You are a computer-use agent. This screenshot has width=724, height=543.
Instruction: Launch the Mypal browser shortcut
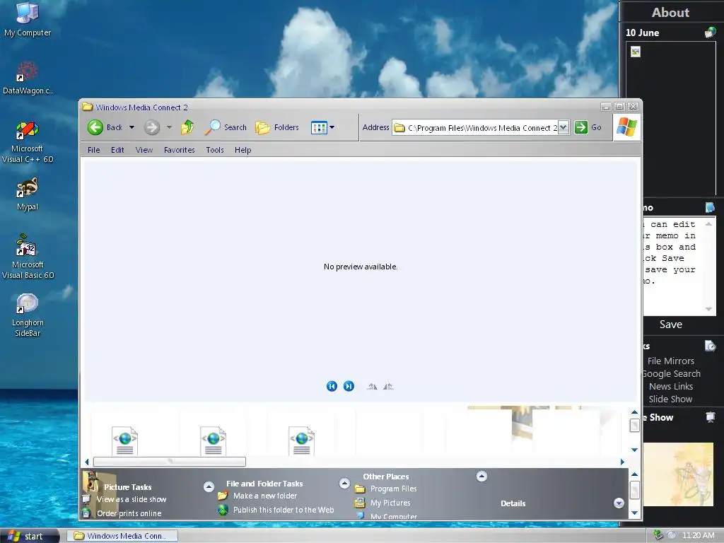[28, 194]
